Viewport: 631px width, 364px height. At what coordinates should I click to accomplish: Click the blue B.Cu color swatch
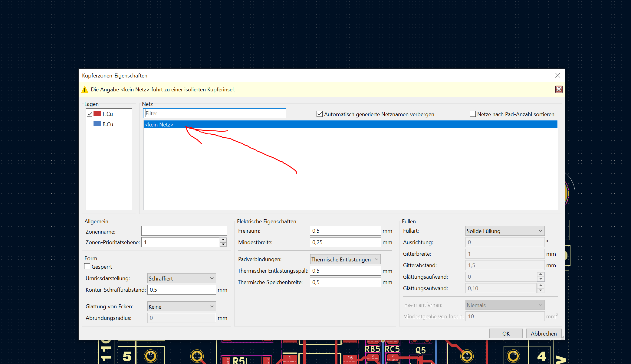[x=97, y=124]
